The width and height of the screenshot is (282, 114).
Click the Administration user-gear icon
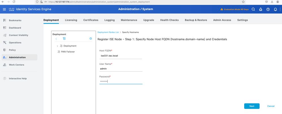(x=5, y=57)
